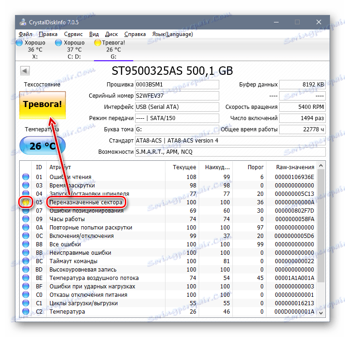
Task: Select the Ошибки при ударных нагрузках row
Action: click(x=168, y=286)
